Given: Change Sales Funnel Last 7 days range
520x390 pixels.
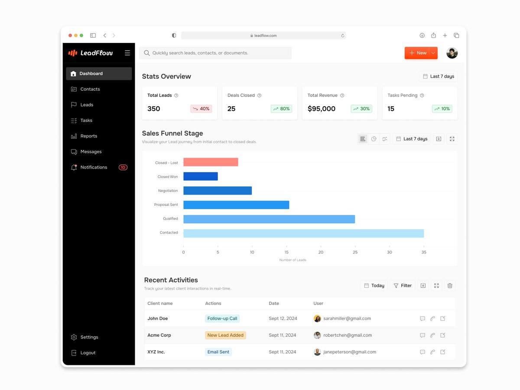Looking at the screenshot, I should click(x=412, y=139).
